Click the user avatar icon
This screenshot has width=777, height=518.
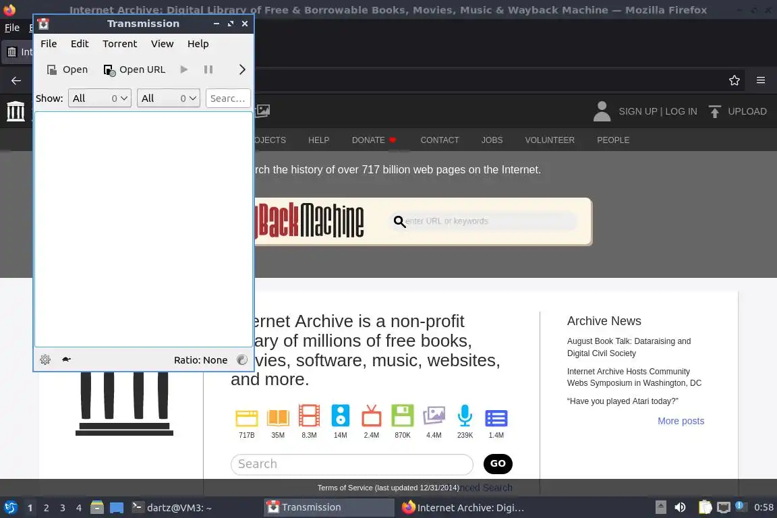[x=602, y=111]
